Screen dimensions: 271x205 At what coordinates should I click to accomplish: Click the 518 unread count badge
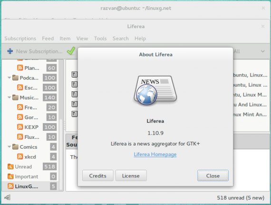tap(49, 166)
